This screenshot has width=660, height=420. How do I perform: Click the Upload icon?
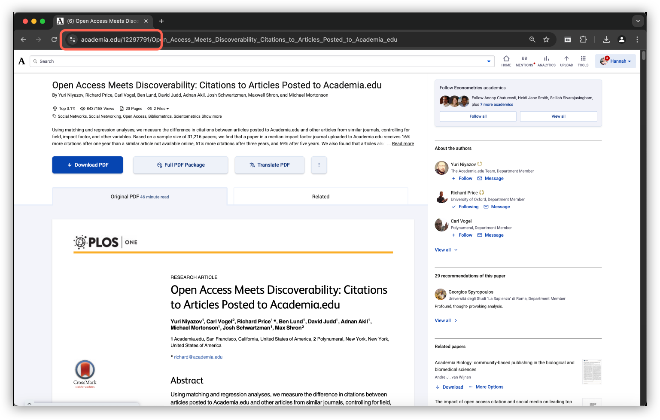coord(566,61)
